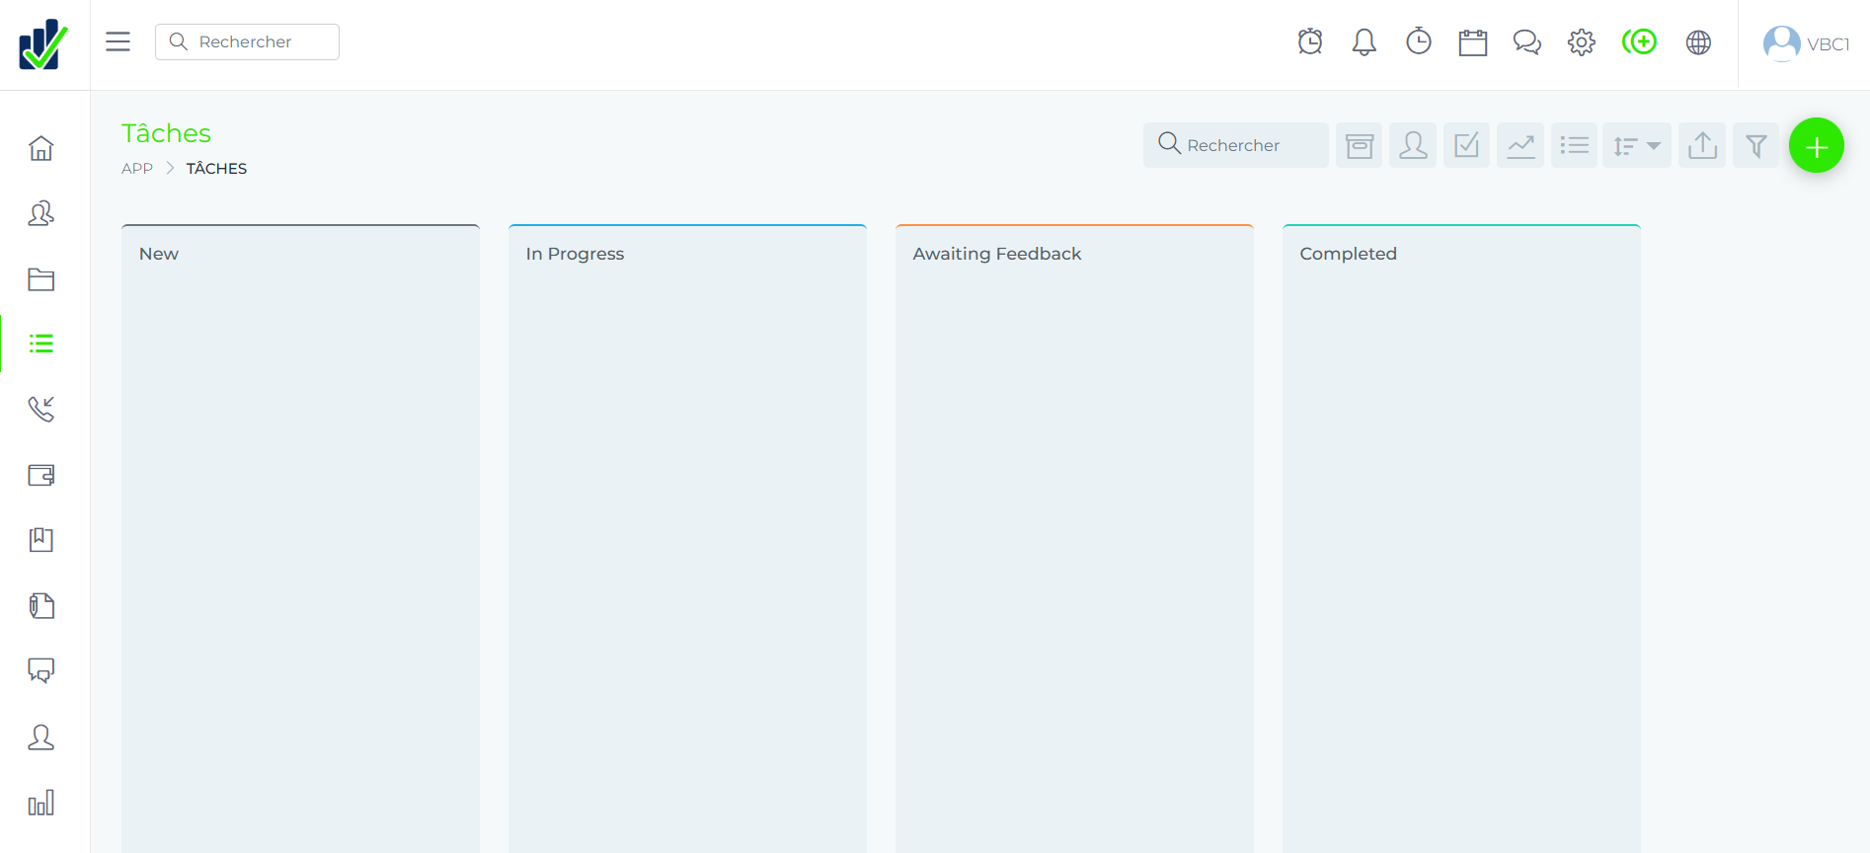Viewport: 1870px width, 853px height.
Task: Open the settings gear icon
Action: pyautogui.click(x=1581, y=42)
